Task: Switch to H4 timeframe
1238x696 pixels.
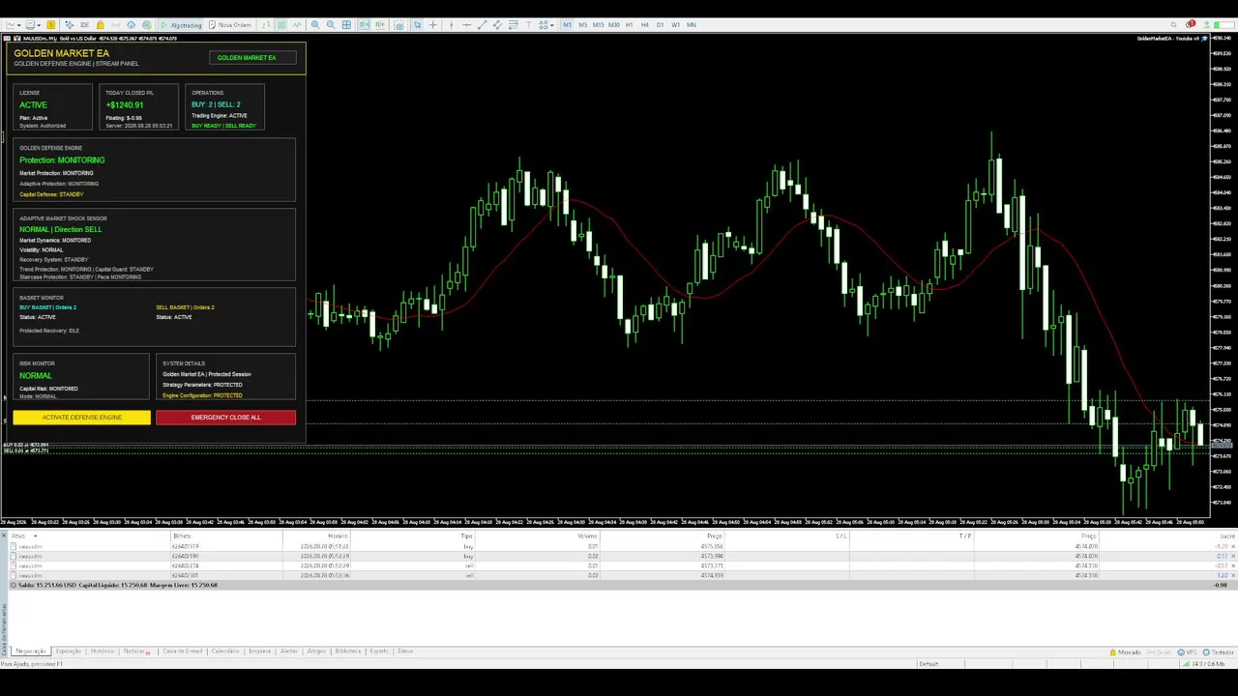Action: 644,25
